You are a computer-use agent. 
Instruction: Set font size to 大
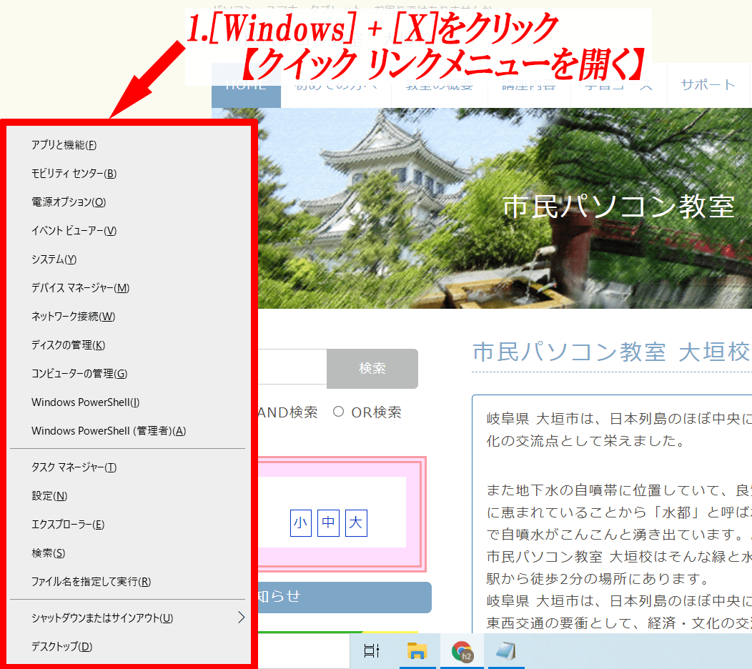(x=356, y=523)
